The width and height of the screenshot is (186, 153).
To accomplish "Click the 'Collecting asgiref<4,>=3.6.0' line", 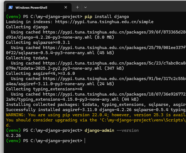I will click(x=40, y=74).
